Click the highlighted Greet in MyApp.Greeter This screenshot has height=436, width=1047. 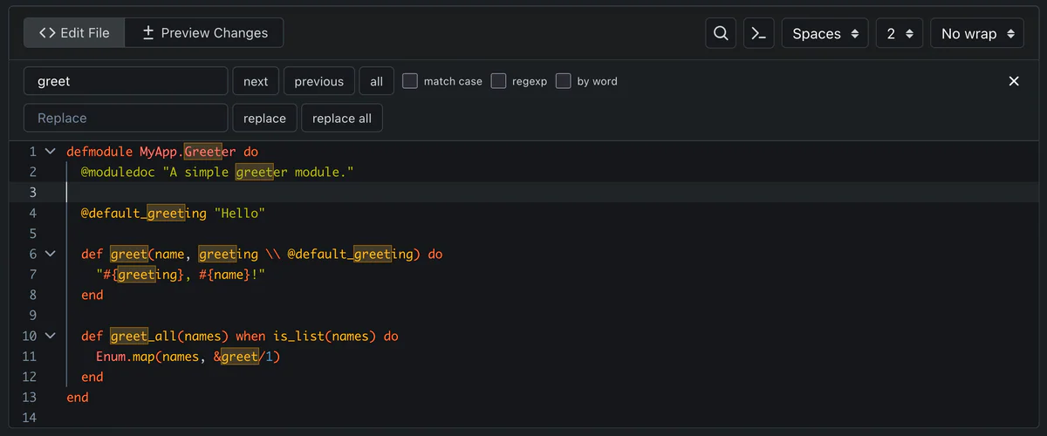point(203,151)
